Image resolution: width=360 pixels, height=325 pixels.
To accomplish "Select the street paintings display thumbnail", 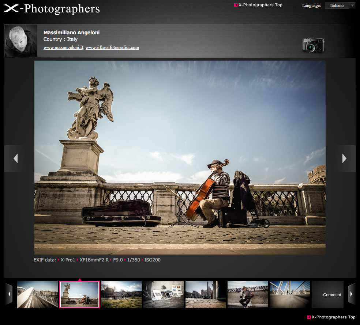I will [x=164, y=294].
